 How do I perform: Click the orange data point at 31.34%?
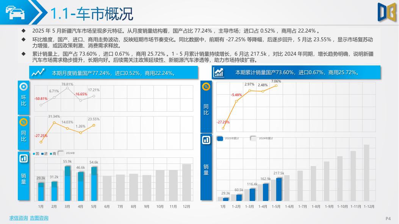pyautogui.click(x=54, y=123)
